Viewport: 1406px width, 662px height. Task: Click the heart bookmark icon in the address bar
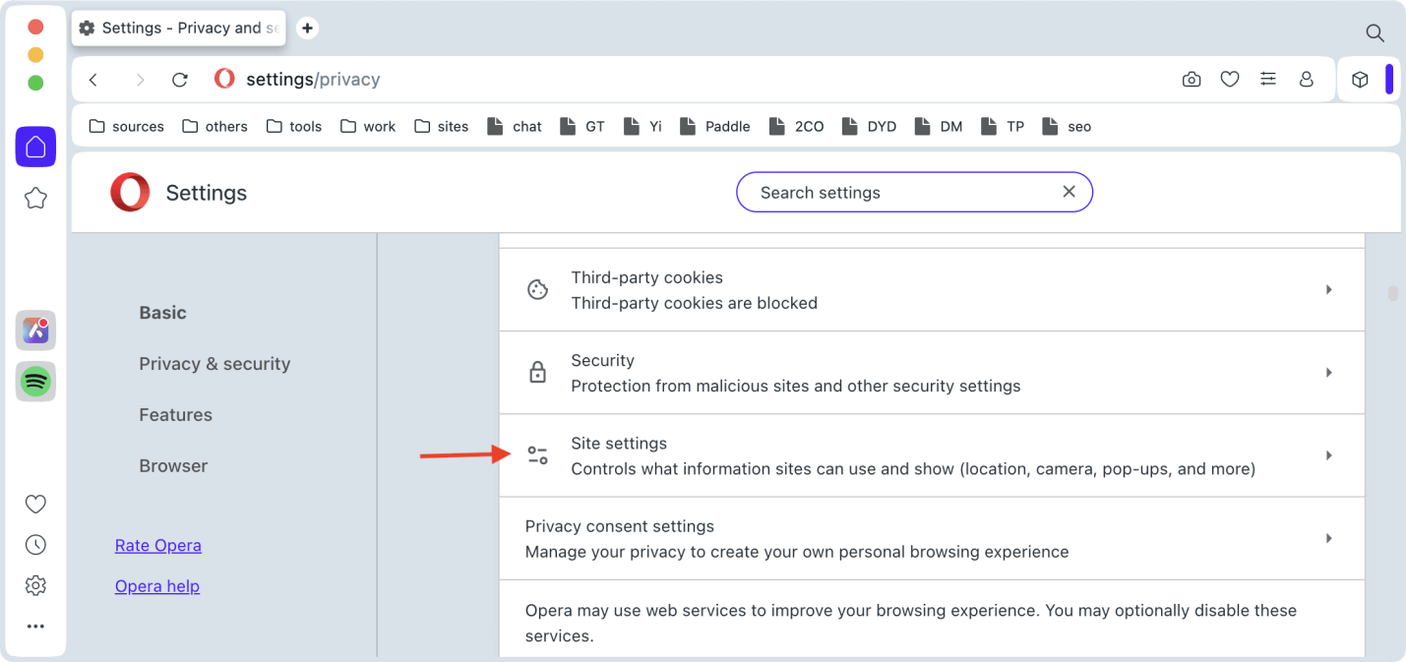1229,80
